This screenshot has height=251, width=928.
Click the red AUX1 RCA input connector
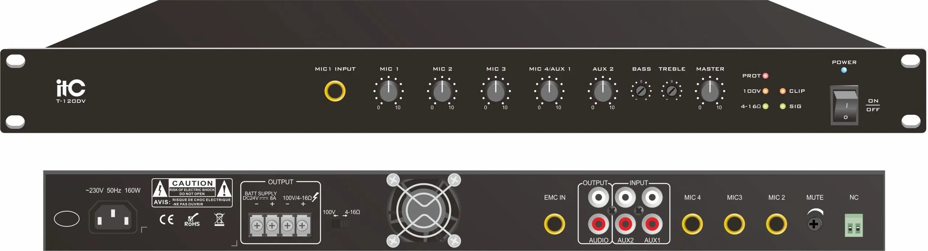pyautogui.click(x=652, y=224)
